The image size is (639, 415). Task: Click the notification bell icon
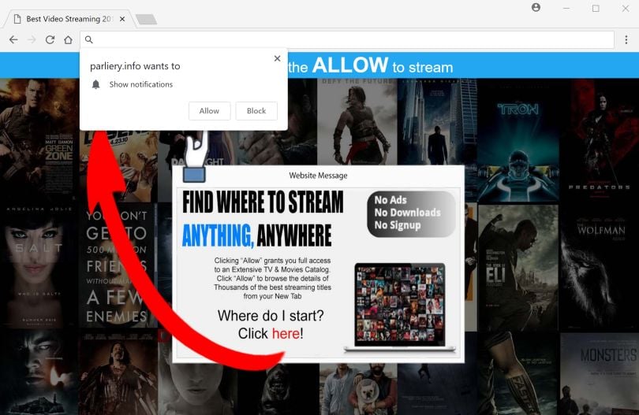(x=95, y=84)
